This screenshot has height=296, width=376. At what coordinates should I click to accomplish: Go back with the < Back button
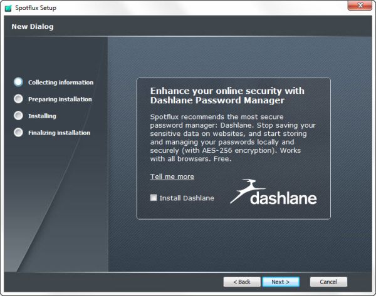pyautogui.click(x=242, y=282)
